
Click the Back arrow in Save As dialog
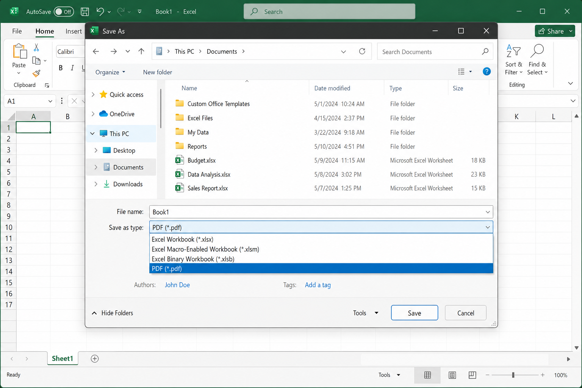tap(96, 52)
